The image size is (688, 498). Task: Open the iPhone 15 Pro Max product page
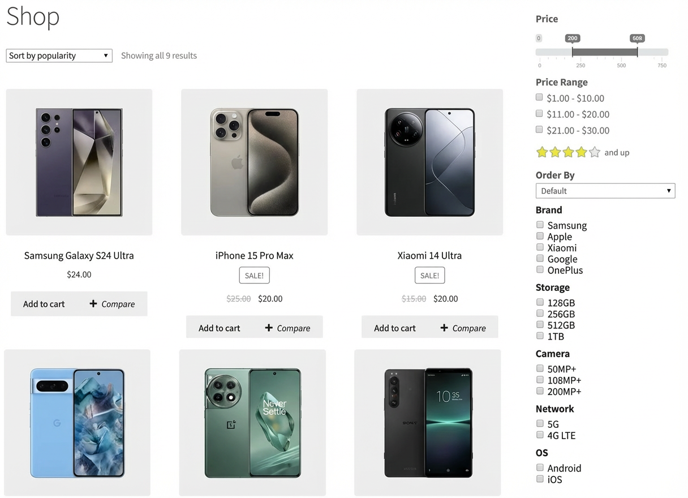(254, 255)
